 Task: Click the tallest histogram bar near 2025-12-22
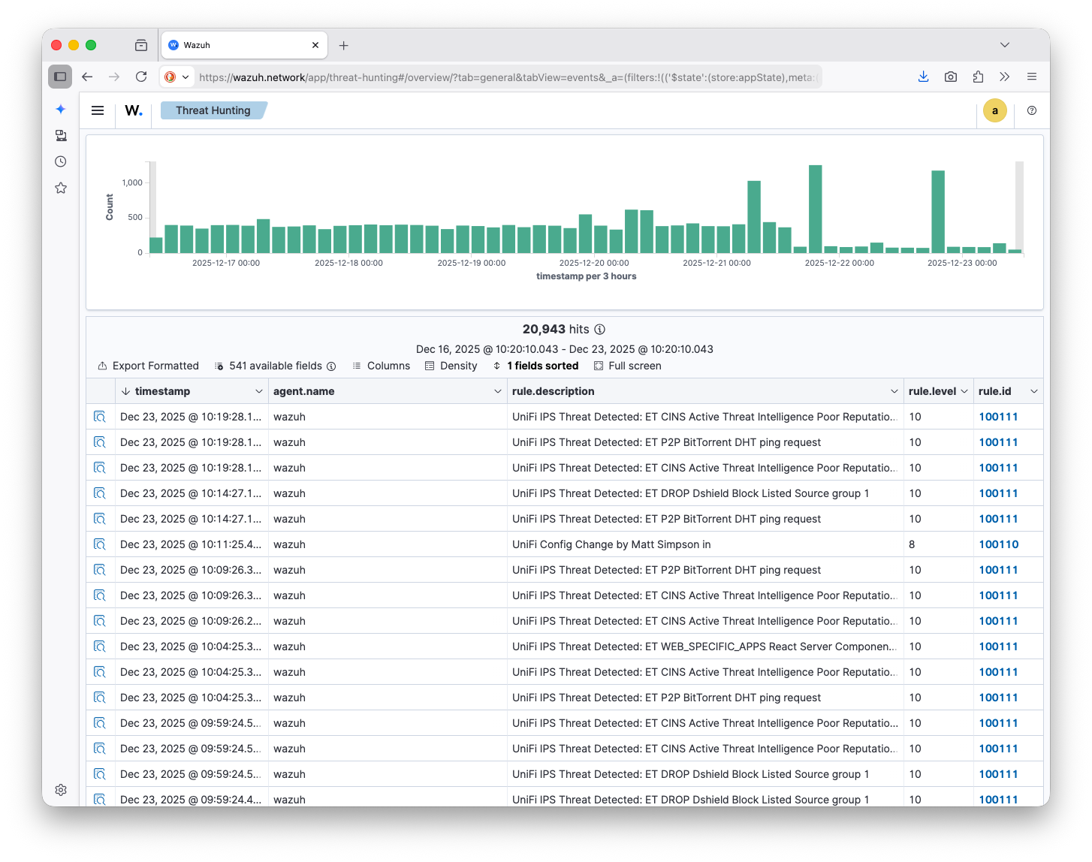pos(815,209)
